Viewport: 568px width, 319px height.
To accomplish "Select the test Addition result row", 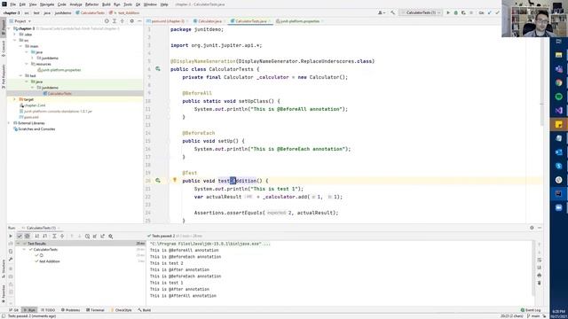I will [50, 261].
